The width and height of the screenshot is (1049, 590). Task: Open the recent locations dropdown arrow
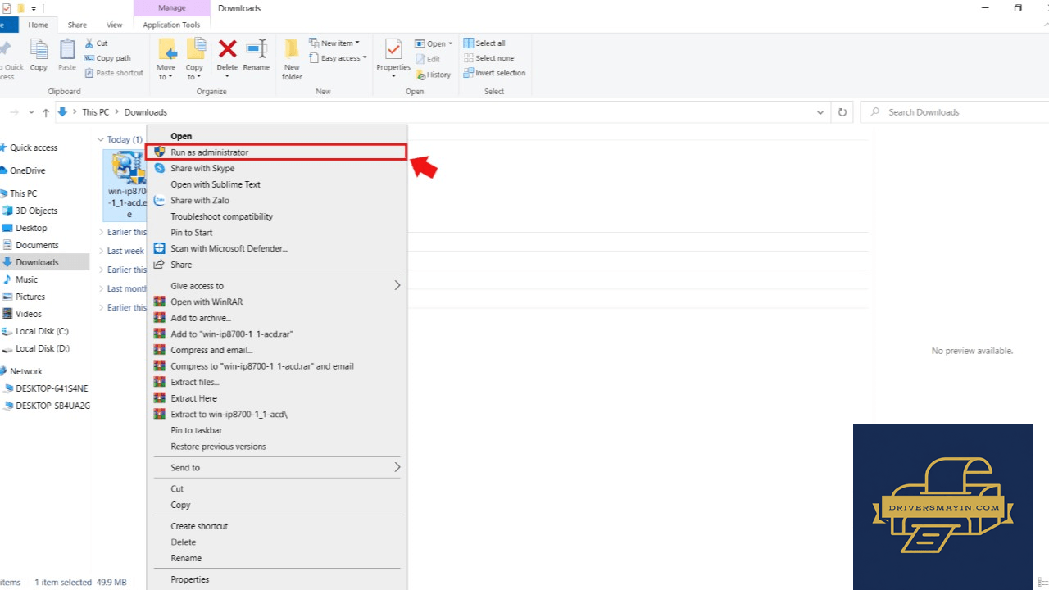point(31,112)
